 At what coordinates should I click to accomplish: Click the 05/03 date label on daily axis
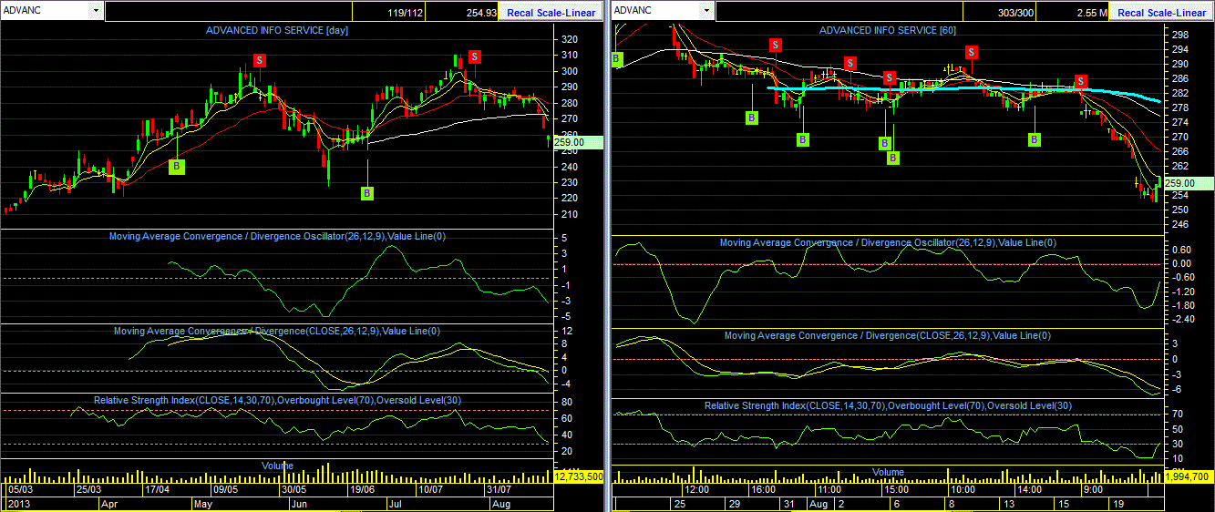20,489
